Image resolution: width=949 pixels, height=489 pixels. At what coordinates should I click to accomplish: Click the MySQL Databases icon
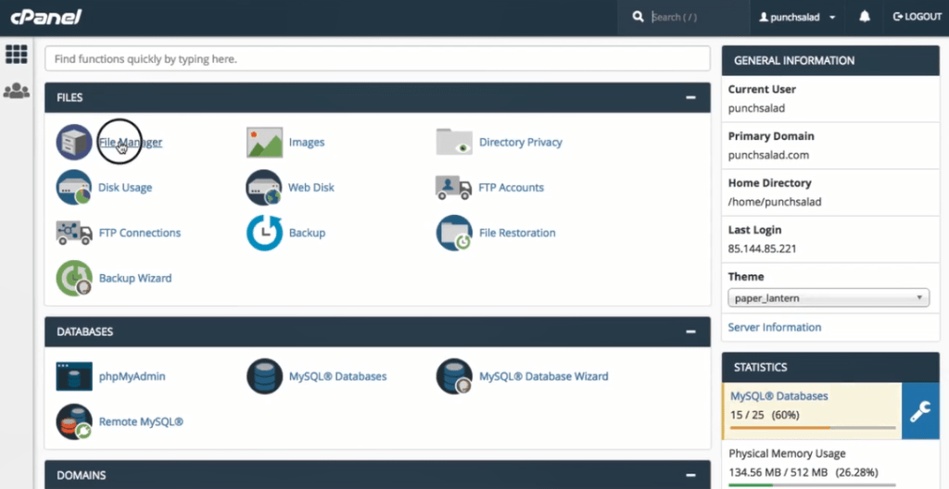[264, 376]
